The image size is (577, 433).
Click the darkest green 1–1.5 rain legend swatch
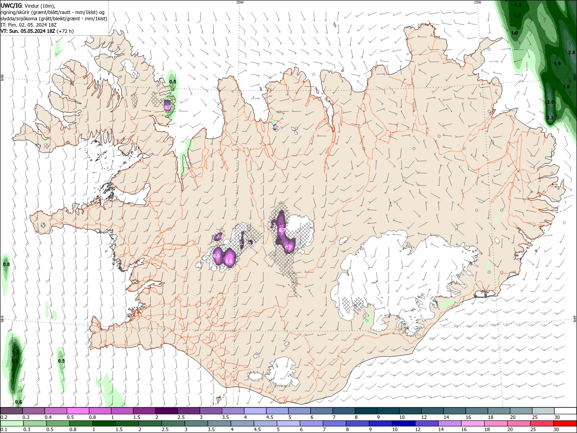pyautogui.click(x=104, y=424)
